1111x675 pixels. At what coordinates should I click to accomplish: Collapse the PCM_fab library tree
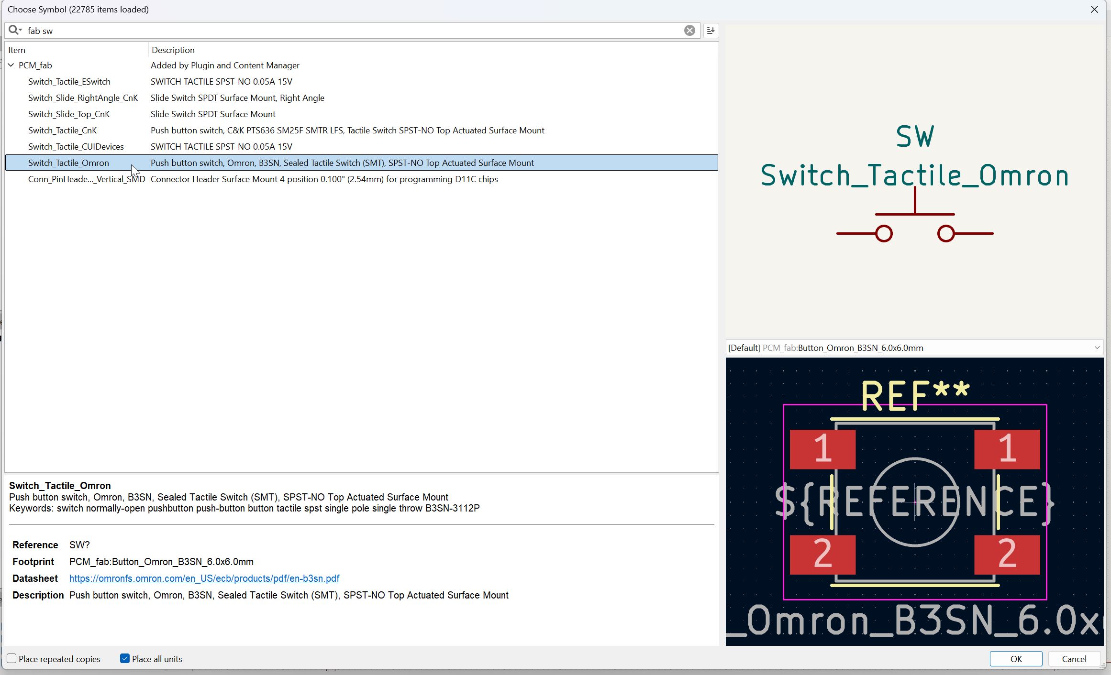pyautogui.click(x=11, y=65)
